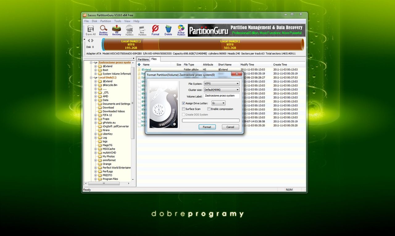
Task: Click the up-folder arrow in the file list
Action: click(x=139, y=65)
